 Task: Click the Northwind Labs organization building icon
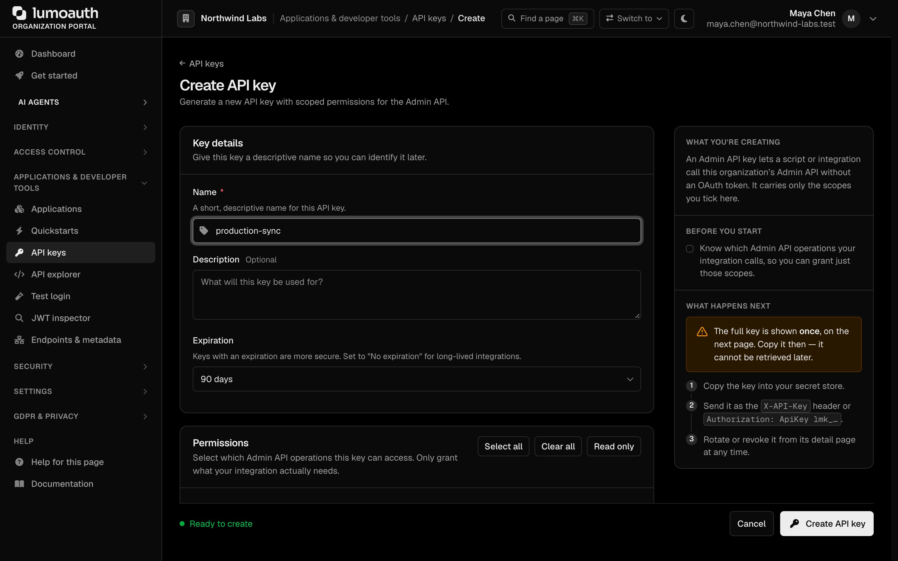186,19
